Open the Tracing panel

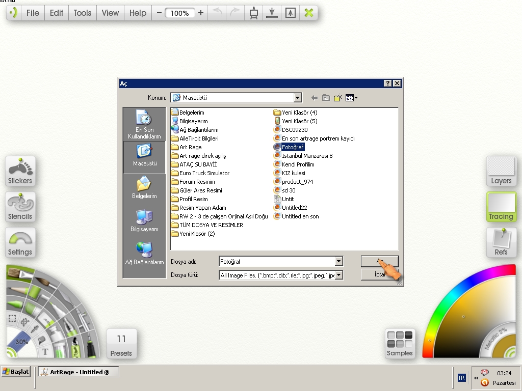502,207
